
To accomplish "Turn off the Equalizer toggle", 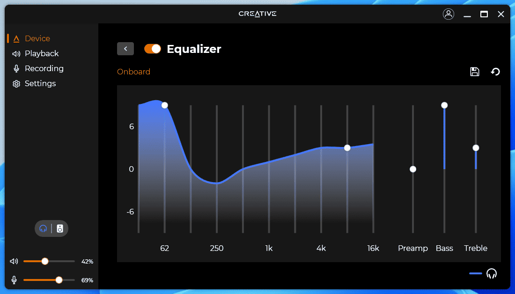I will 153,49.
